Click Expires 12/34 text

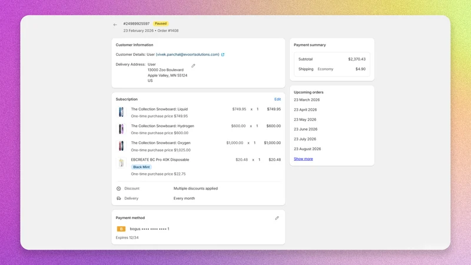[127, 238]
